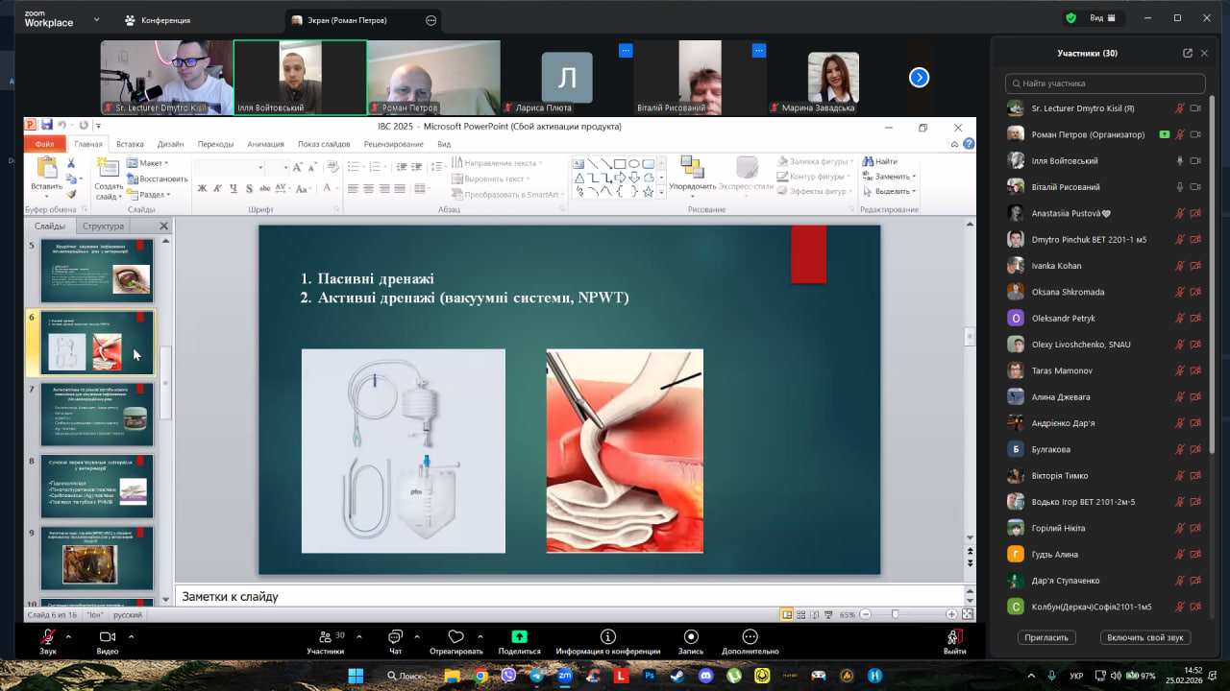Open conference info (Информация о конференции)
The height and width of the screenshot is (691, 1230).
(x=607, y=637)
